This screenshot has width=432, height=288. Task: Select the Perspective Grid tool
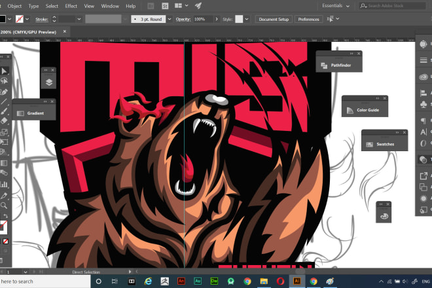(4, 152)
